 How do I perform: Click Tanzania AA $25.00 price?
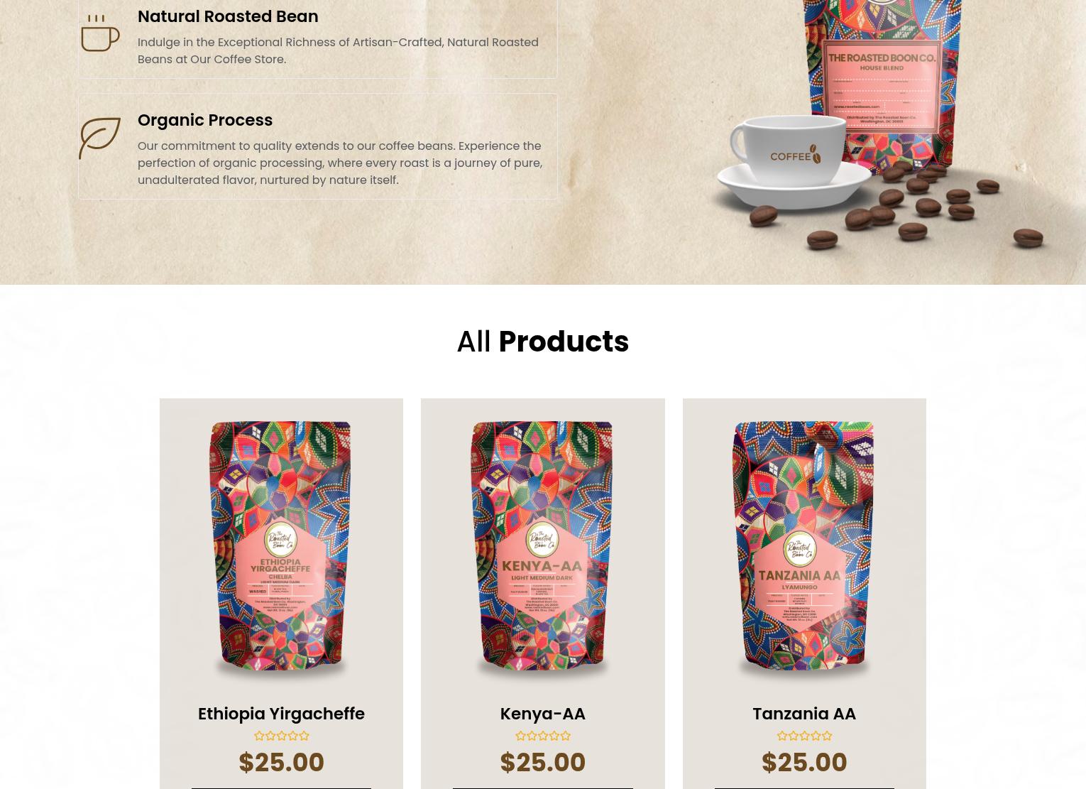(804, 763)
